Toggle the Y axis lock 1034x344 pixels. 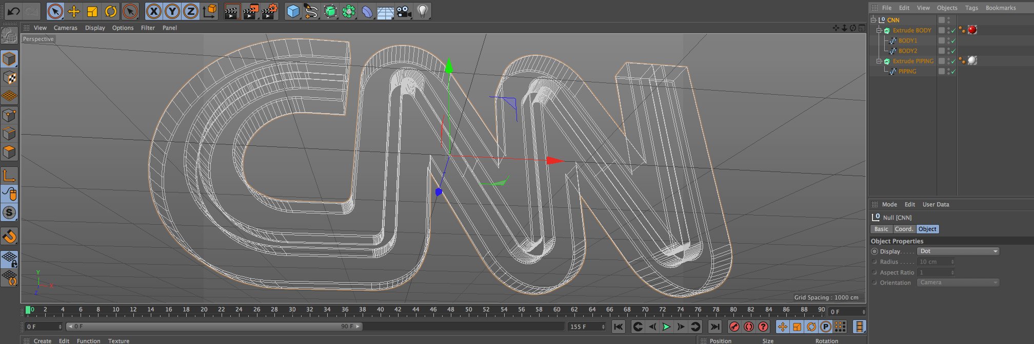pos(172,11)
